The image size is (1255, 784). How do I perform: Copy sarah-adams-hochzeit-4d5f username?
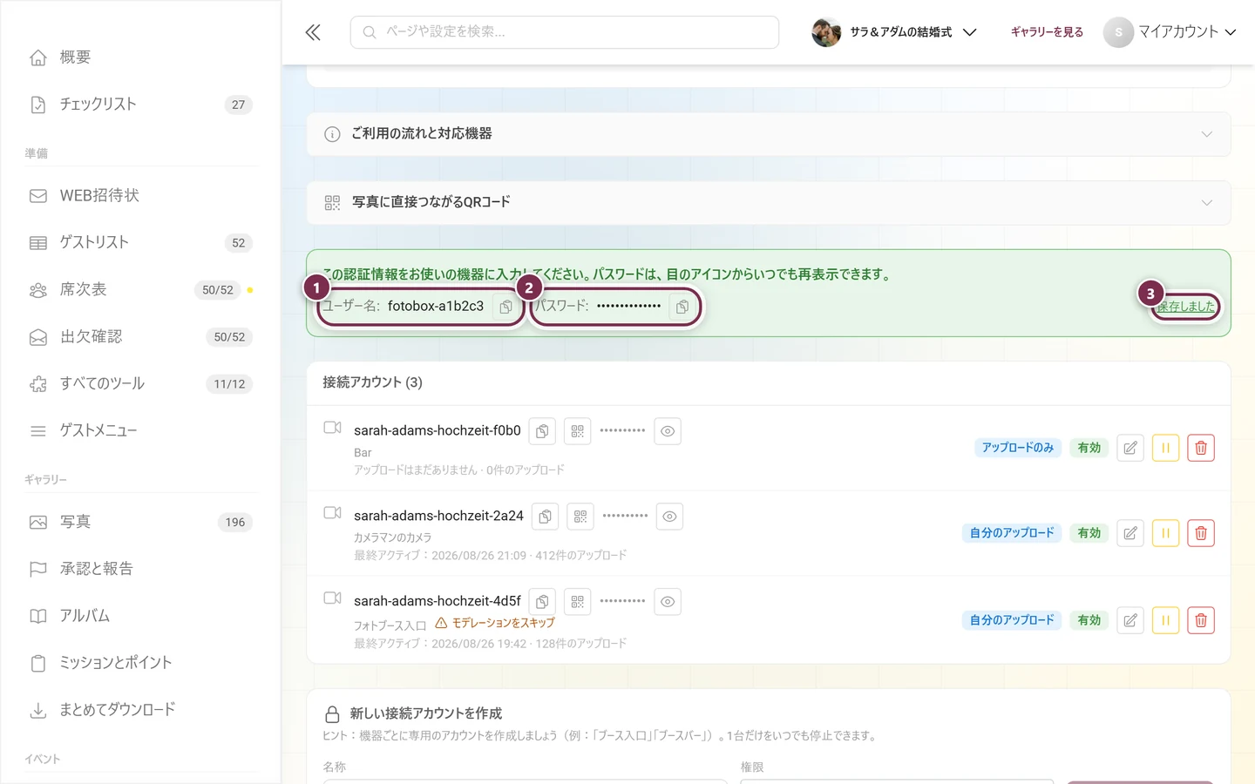pyautogui.click(x=542, y=602)
